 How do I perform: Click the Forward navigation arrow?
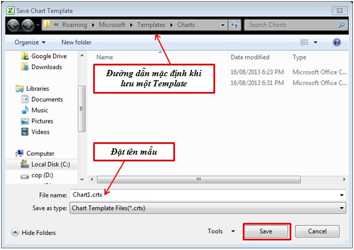pos(27,25)
